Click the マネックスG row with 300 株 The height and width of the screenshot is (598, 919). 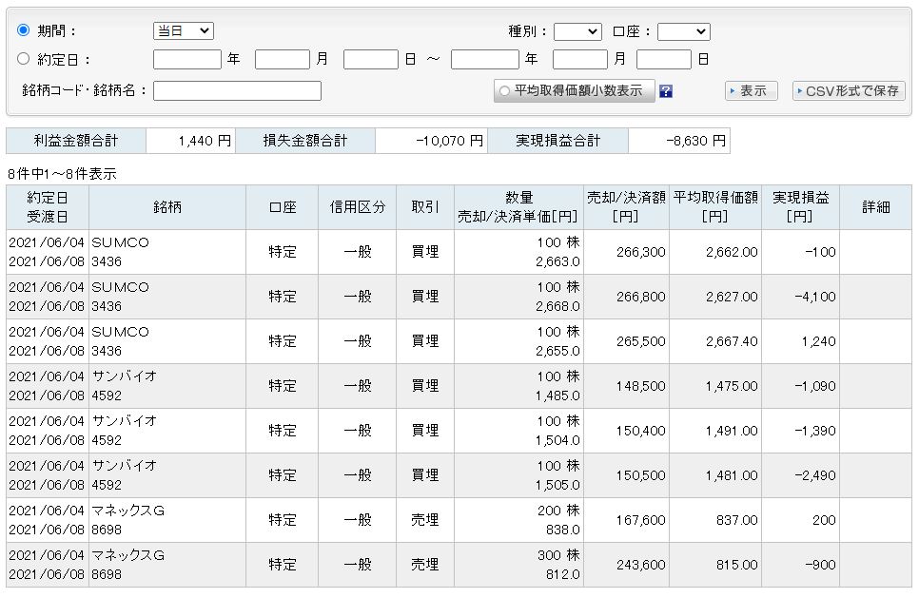coord(459,565)
